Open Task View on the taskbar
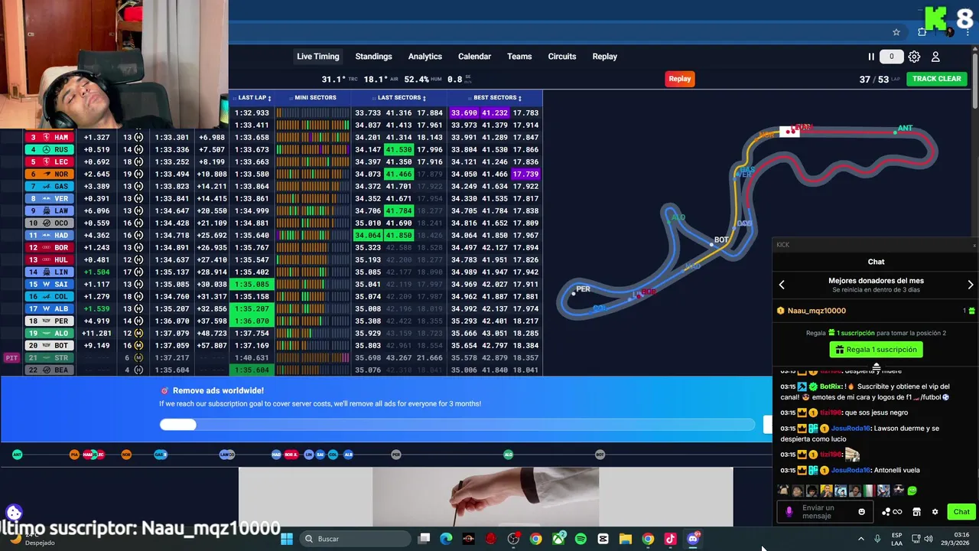This screenshot has height=551, width=979. (424, 539)
